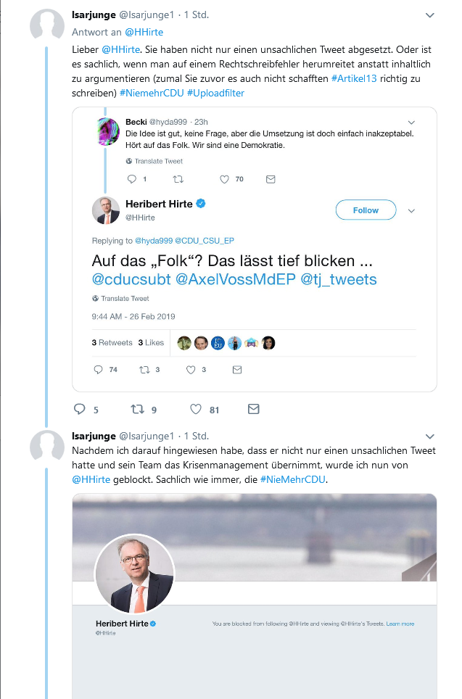Image resolution: width=462 pixels, height=699 pixels.
Task: Like Heribert Hirte's tweet with 3 likes
Action: coord(191,370)
